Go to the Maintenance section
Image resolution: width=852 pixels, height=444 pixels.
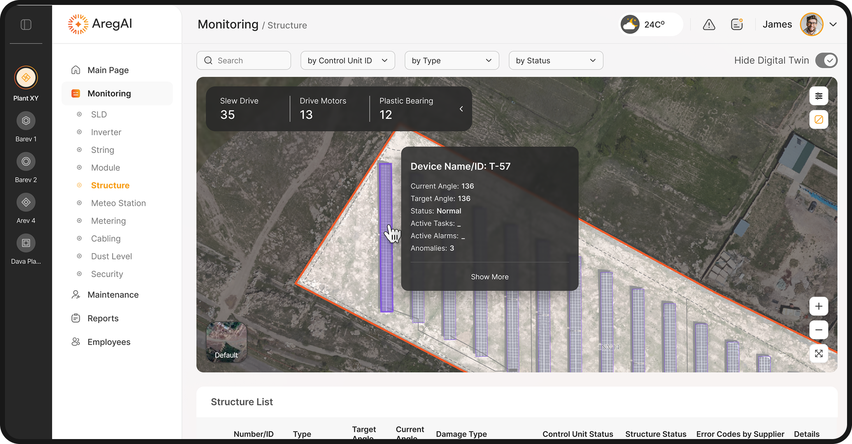tap(113, 295)
